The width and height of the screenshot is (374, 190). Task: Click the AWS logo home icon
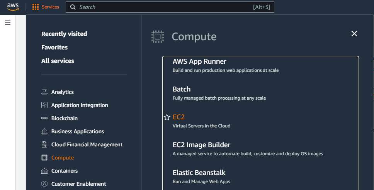coord(13,7)
